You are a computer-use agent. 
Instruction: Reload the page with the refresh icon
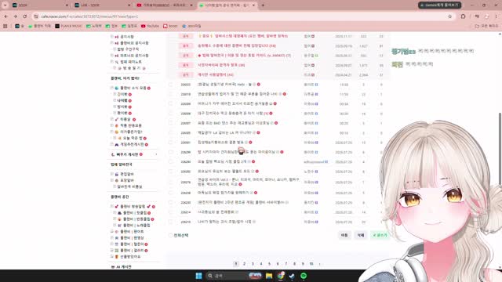[24, 16]
